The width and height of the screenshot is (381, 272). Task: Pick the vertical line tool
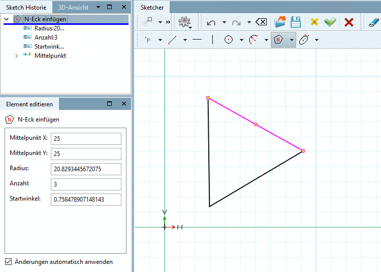[212, 40]
